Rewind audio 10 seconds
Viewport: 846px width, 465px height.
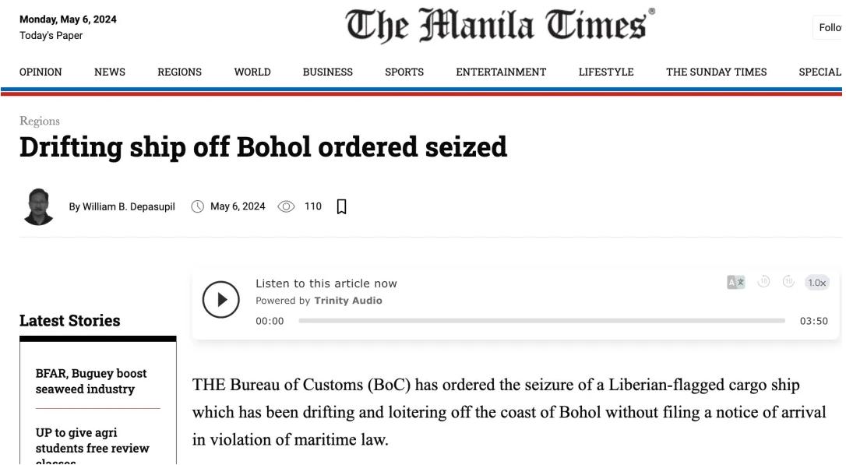tap(763, 282)
